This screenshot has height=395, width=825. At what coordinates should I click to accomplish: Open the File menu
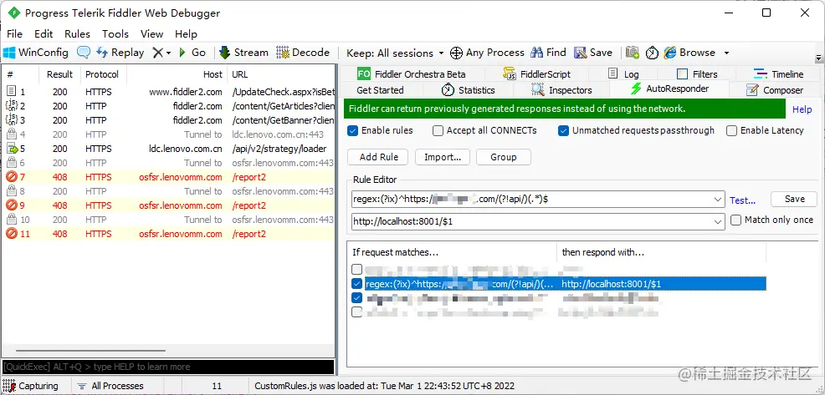click(14, 33)
